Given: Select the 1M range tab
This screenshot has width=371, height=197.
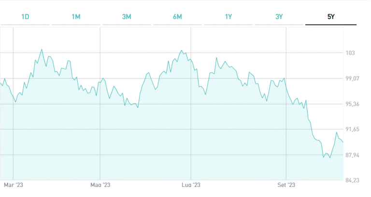Looking at the screenshot, I should [x=76, y=17].
